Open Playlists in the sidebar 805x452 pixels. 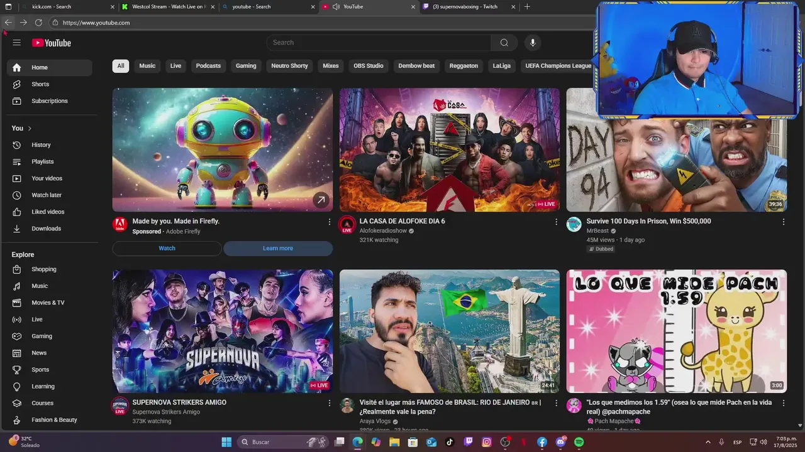(x=50, y=161)
